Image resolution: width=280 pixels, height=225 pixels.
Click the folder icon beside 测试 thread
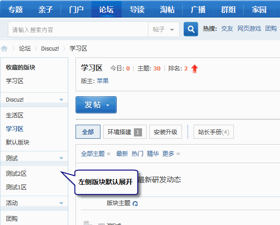88,222
